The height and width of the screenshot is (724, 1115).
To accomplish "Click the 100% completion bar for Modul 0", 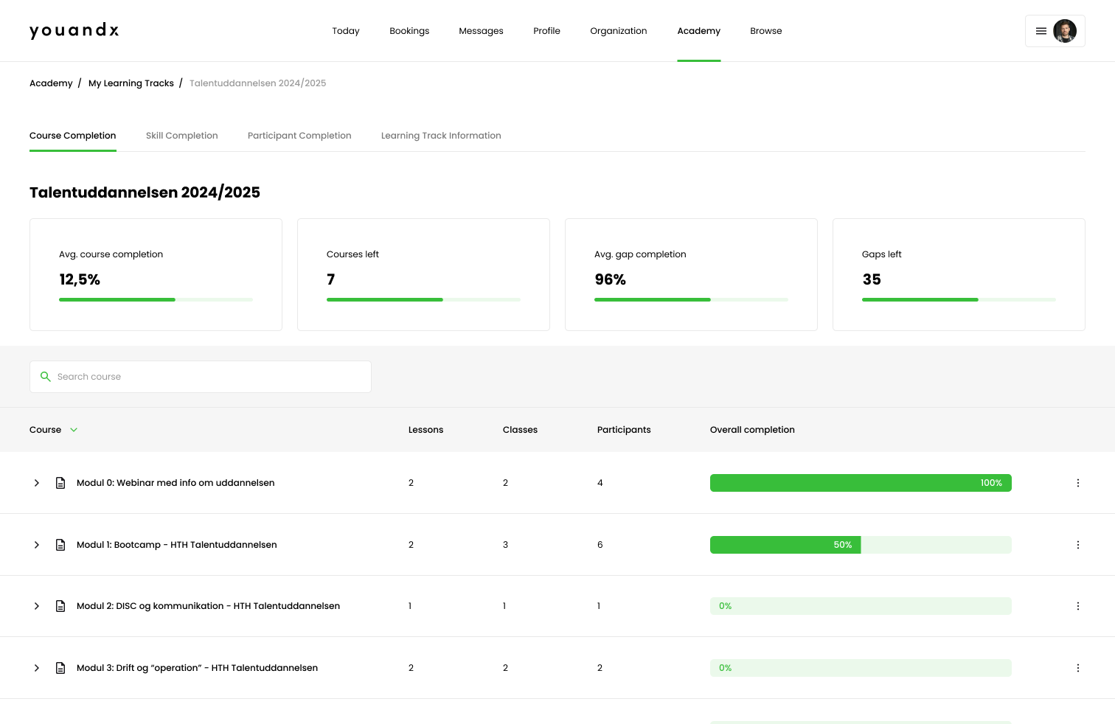I will click(861, 483).
